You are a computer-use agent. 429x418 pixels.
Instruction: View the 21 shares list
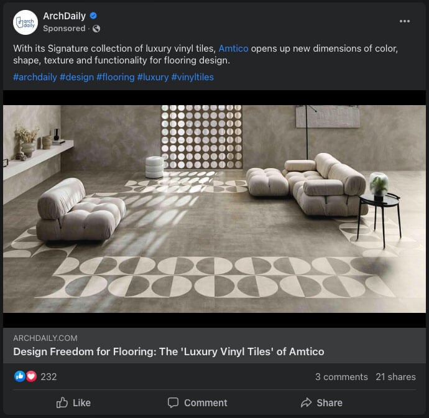(x=395, y=376)
